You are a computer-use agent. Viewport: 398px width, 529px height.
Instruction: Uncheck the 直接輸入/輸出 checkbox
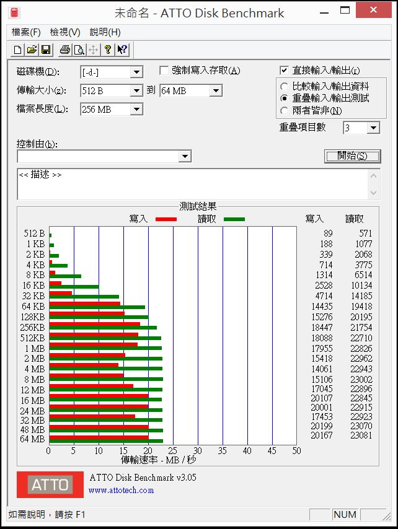coord(284,71)
